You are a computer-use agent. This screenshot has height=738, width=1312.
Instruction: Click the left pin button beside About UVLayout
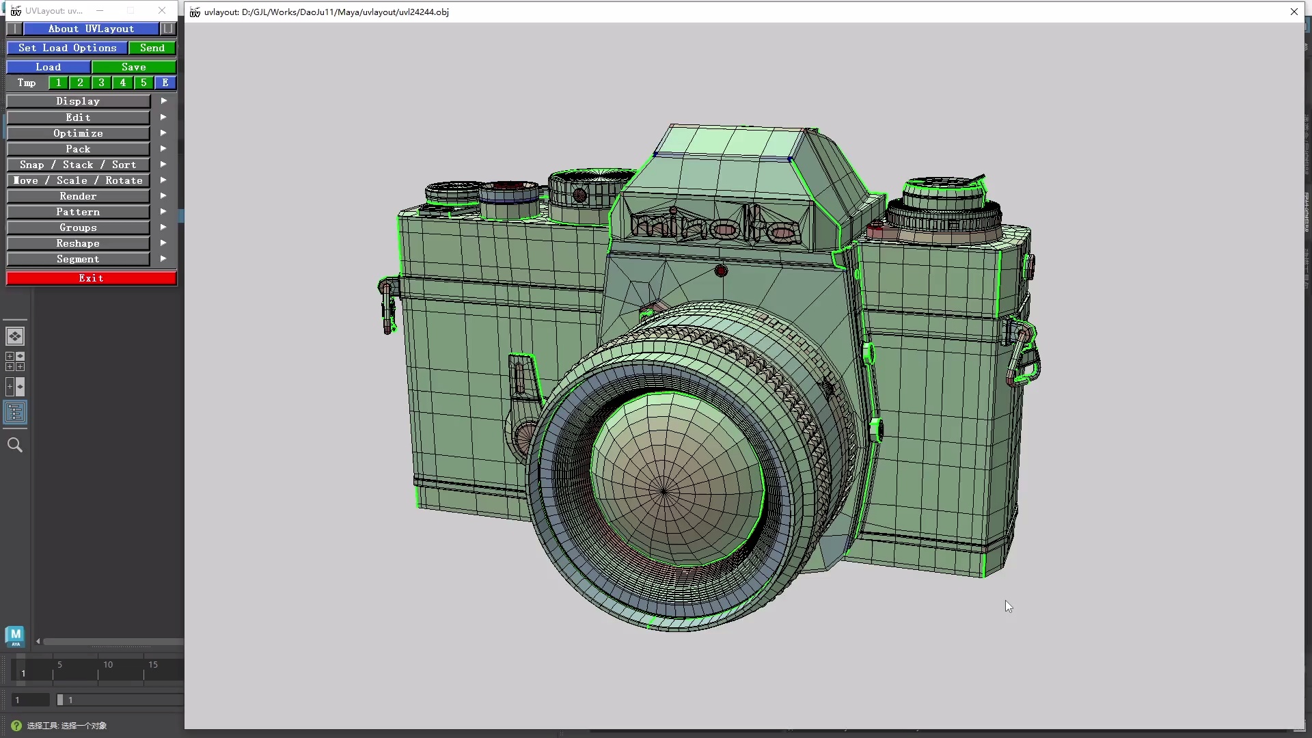(x=14, y=29)
